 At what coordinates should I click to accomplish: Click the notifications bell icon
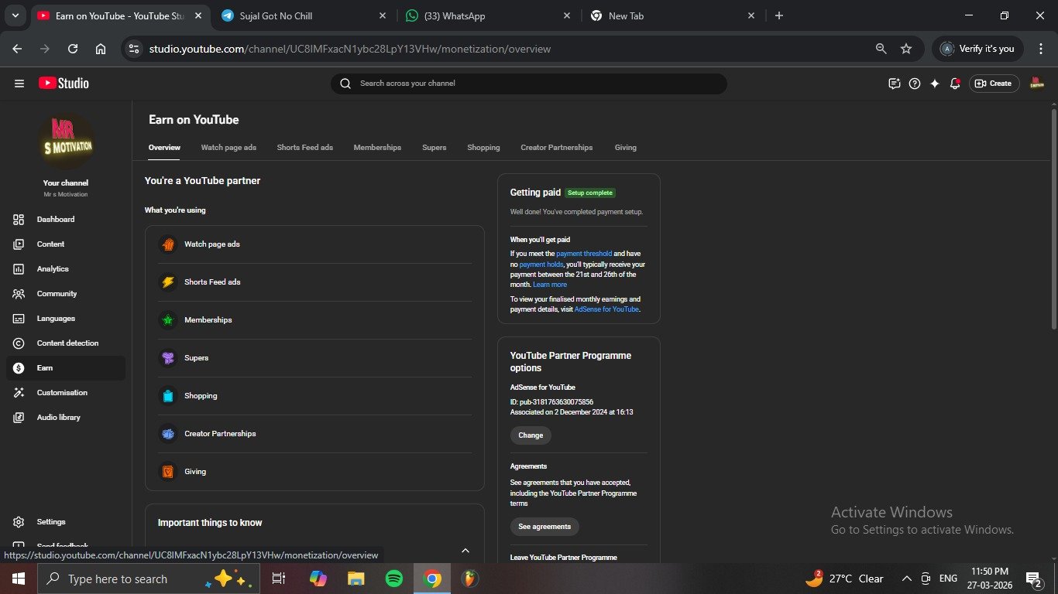pyautogui.click(x=955, y=84)
